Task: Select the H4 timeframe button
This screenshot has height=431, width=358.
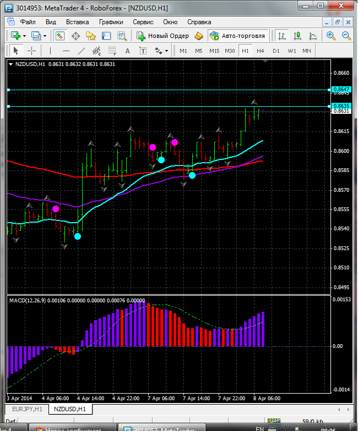Action: point(260,51)
